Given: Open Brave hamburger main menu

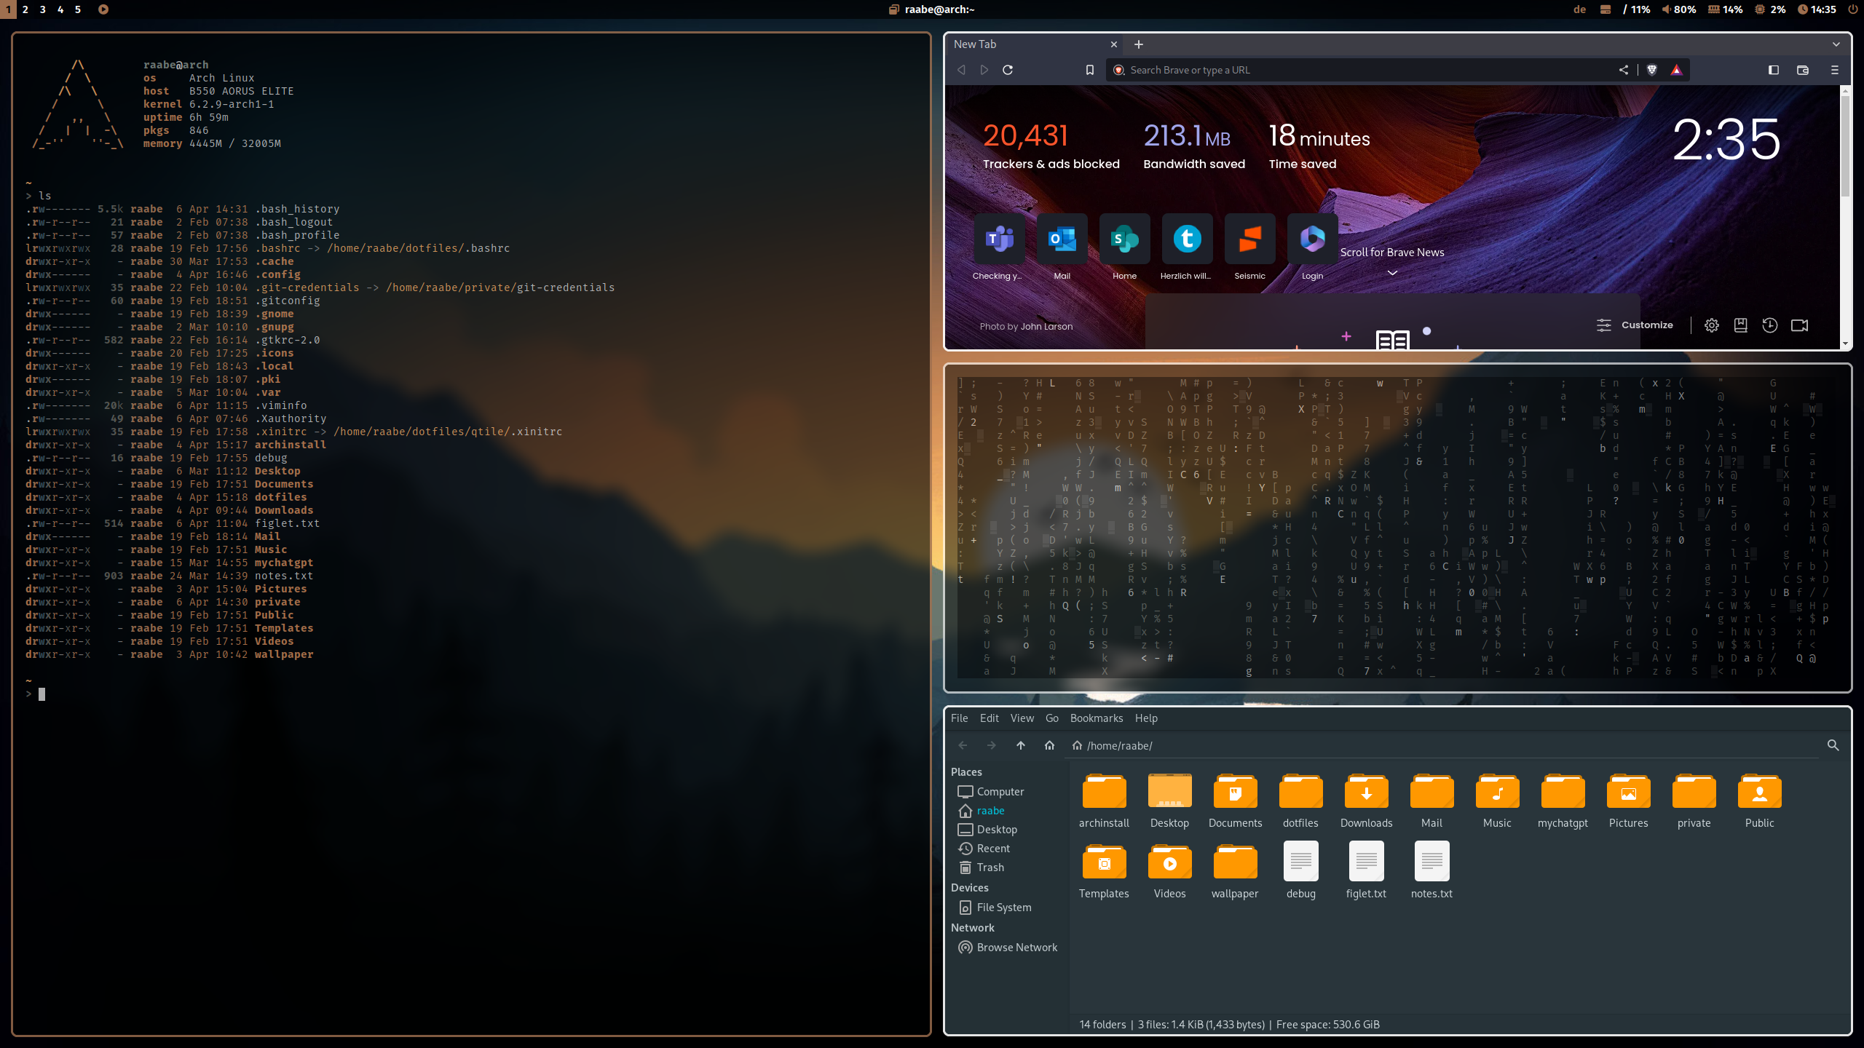Looking at the screenshot, I should point(1834,70).
